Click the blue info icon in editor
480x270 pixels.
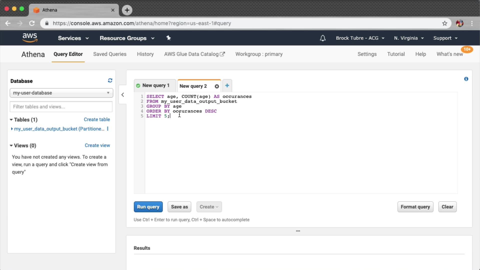click(x=466, y=79)
